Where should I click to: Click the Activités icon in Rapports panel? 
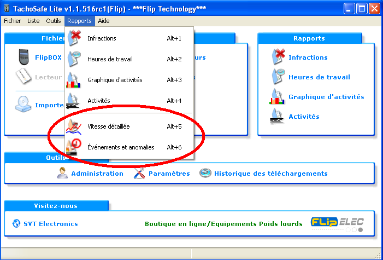pyautogui.click(x=279, y=117)
